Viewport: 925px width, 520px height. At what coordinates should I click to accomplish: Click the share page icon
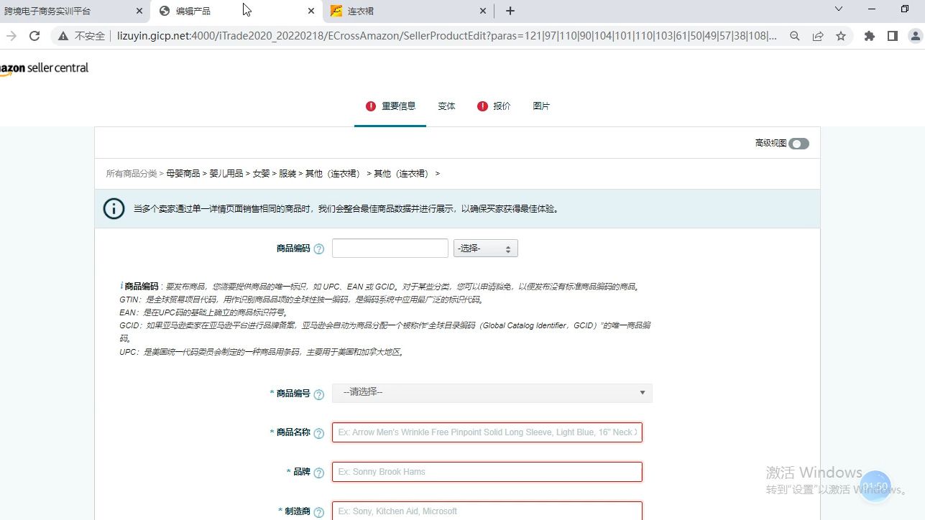[818, 36]
